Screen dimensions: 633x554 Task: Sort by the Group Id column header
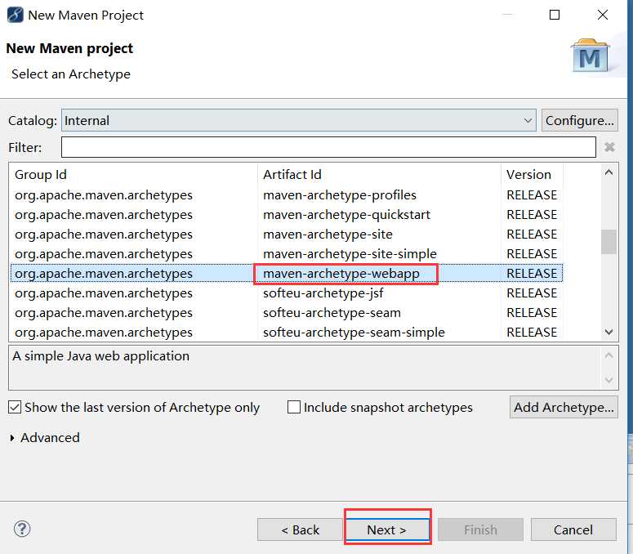point(133,174)
